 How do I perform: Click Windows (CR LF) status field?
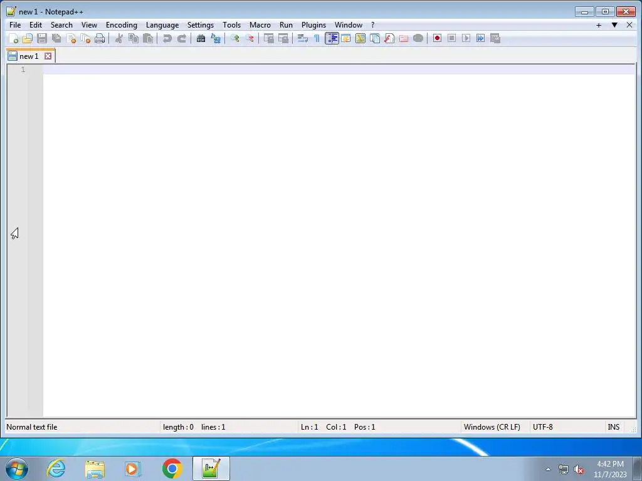(x=492, y=427)
